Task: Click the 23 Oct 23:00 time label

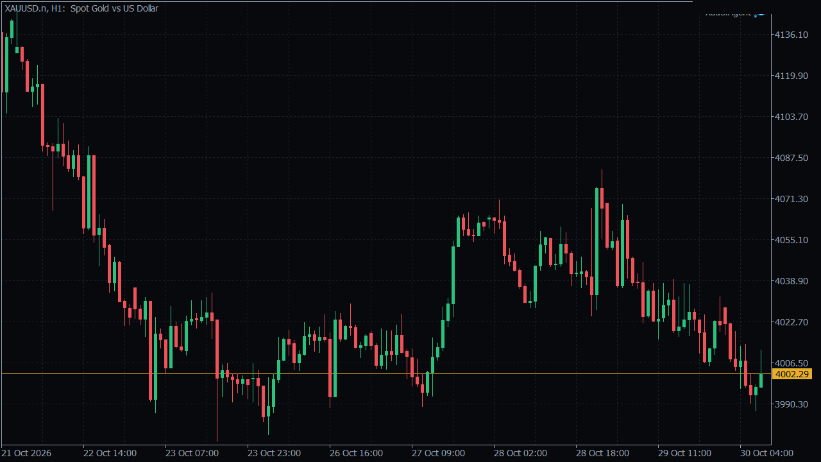Action: pos(275,453)
